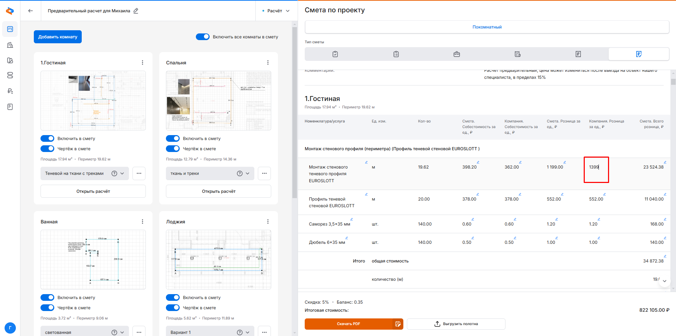Toggle Чертёж в смете for Гостиная

coord(47,149)
